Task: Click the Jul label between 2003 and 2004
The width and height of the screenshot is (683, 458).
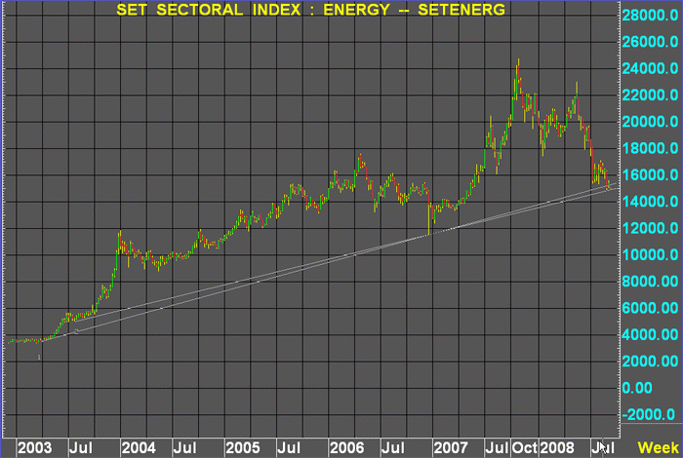Action: coord(81,448)
